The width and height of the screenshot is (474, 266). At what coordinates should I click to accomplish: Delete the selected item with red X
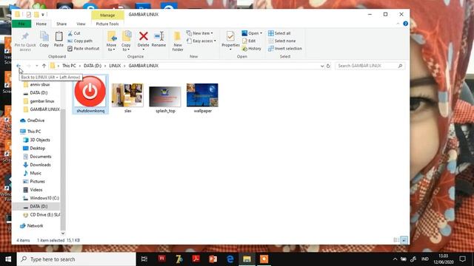pos(143,37)
